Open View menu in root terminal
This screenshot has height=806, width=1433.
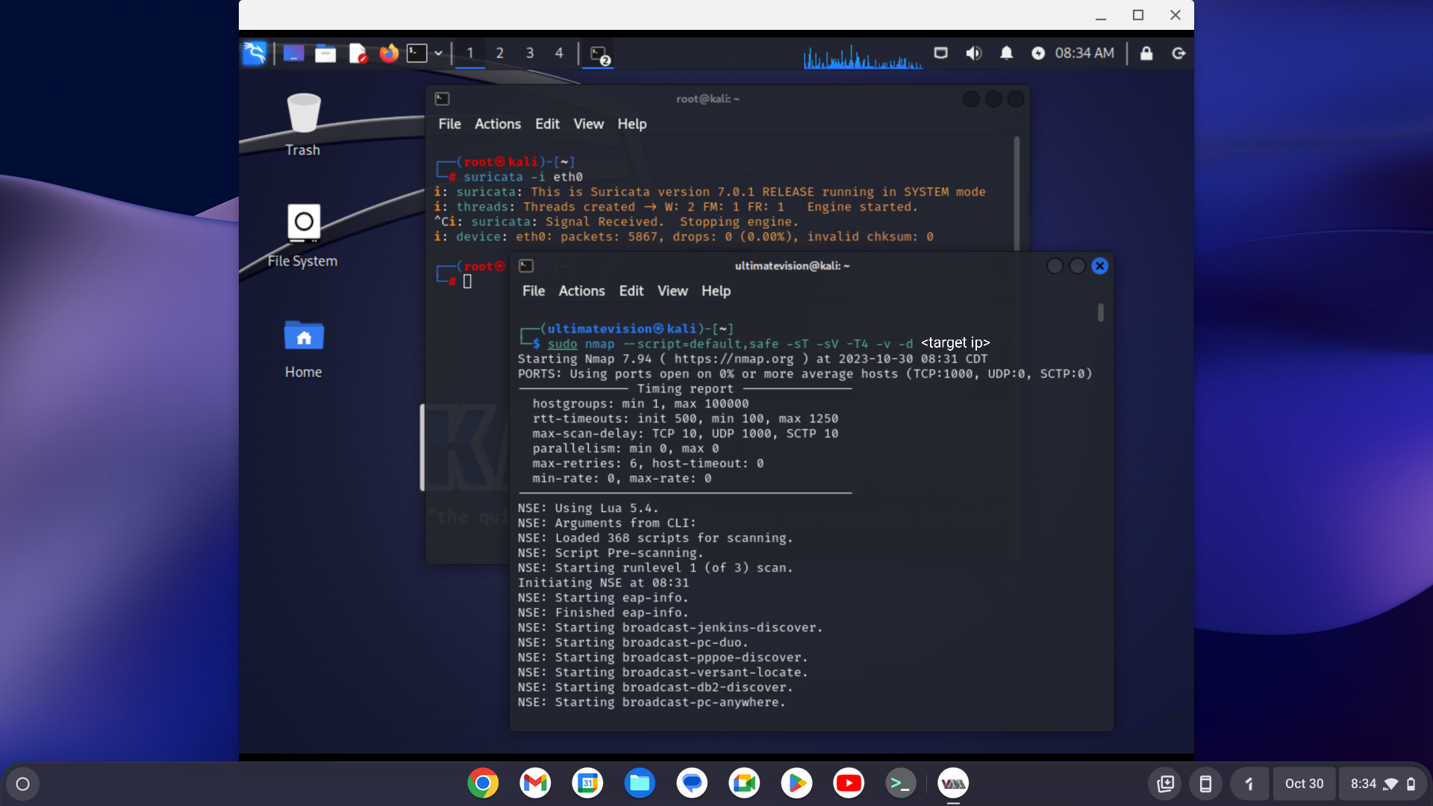[588, 124]
